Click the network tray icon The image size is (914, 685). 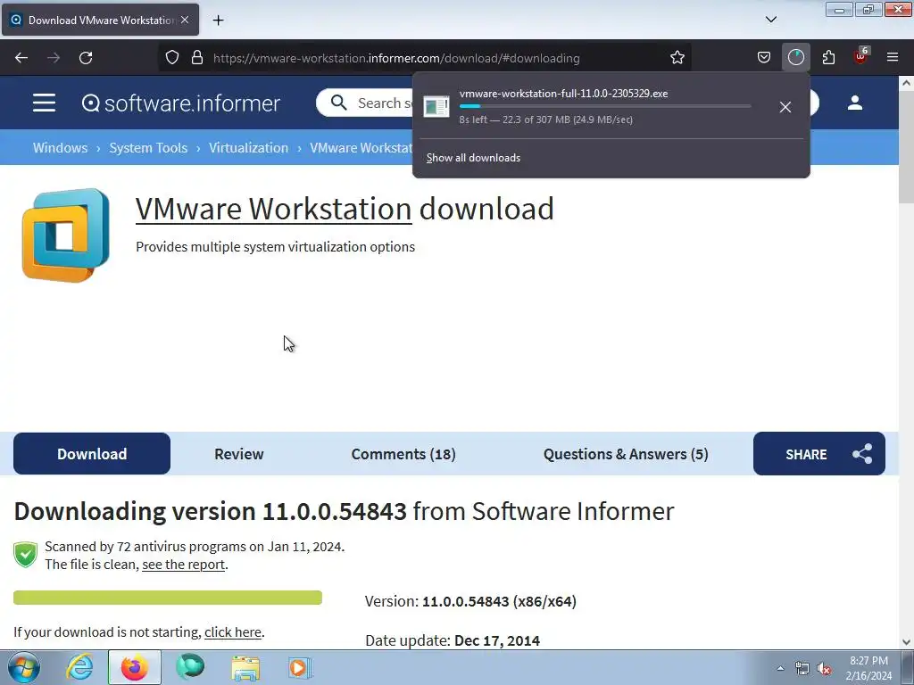[802, 669]
